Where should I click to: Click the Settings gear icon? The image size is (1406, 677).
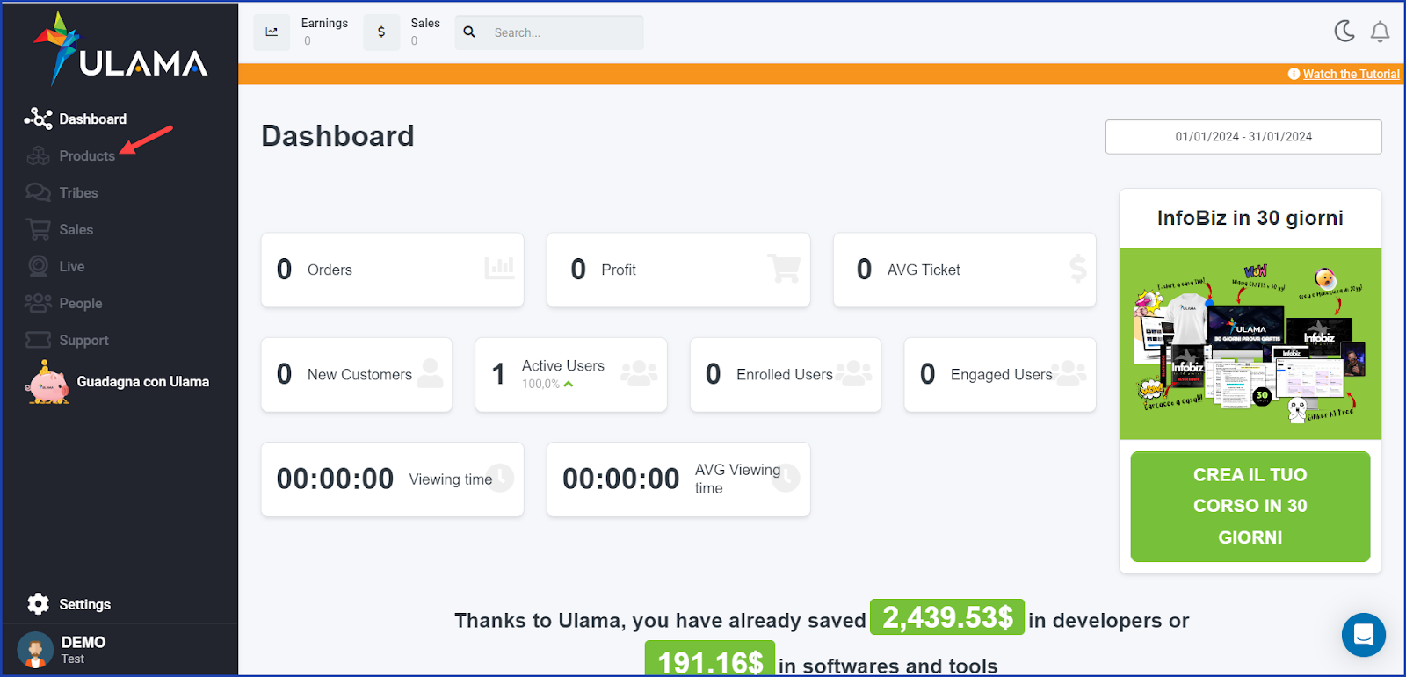38,604
